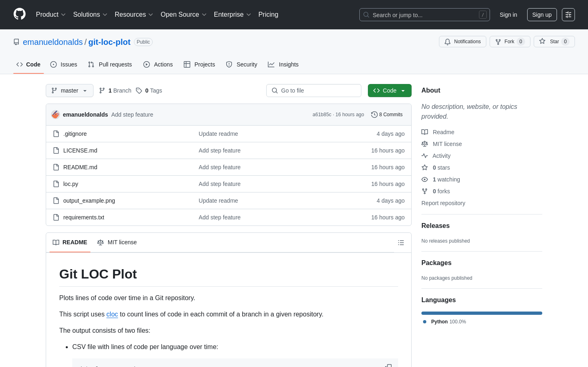Expand the Solutions menu
The image size is (588, 367).
point(90,15)
